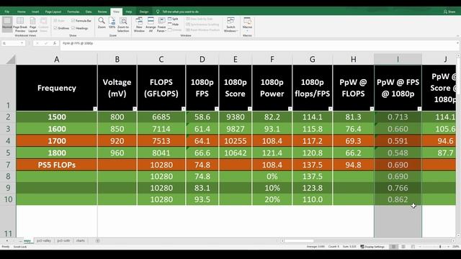Open Frequency column filter dropdown
The height and width of the screenshot is (259, 461).
(95, 109)
